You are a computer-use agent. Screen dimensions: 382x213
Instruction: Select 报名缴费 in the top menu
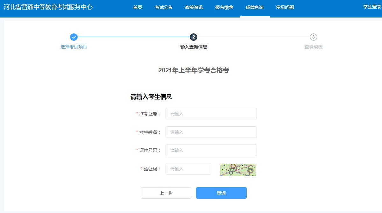pyautogui.click(x=224, y=7)
